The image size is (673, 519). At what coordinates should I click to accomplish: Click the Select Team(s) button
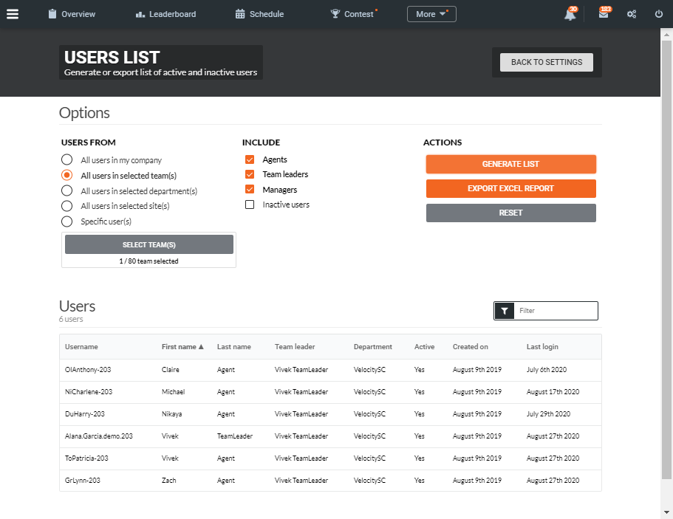coord(149,244)
